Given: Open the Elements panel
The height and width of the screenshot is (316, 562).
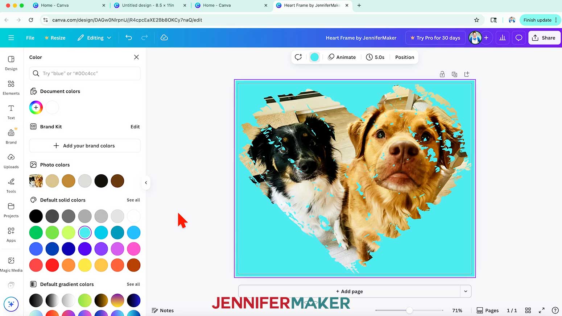Looking at the screenshot, I should (x=11, y=88).
